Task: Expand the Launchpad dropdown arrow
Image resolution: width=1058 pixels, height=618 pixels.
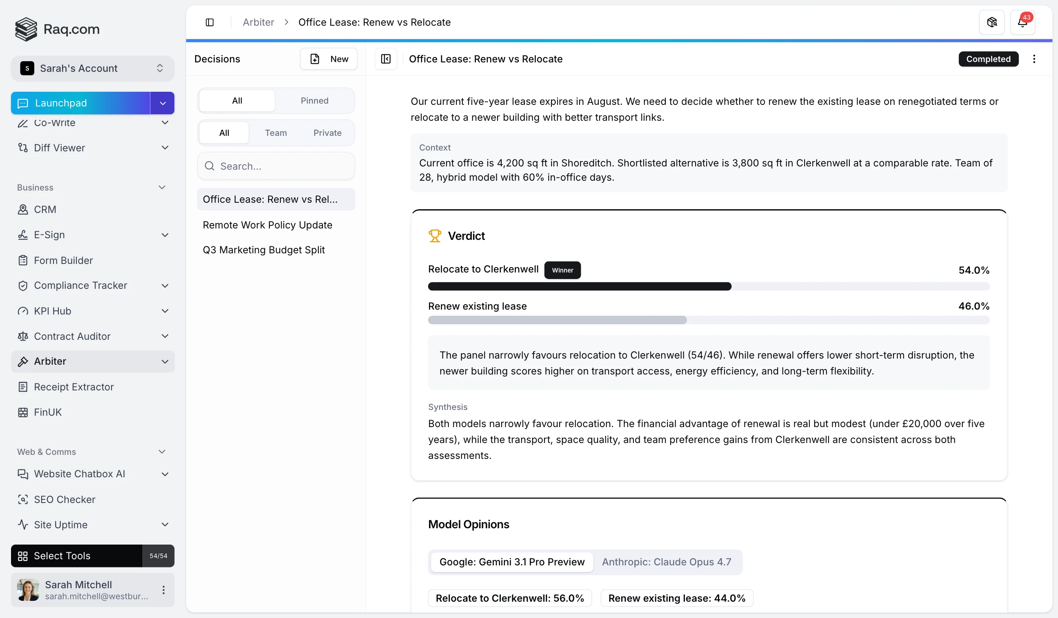Action: click(162, 103)
